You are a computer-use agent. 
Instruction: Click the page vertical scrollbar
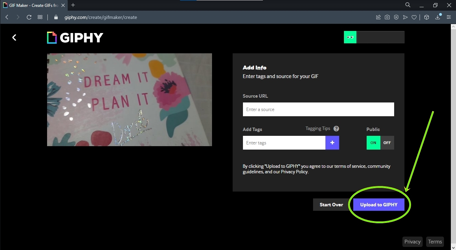[453, 137]
